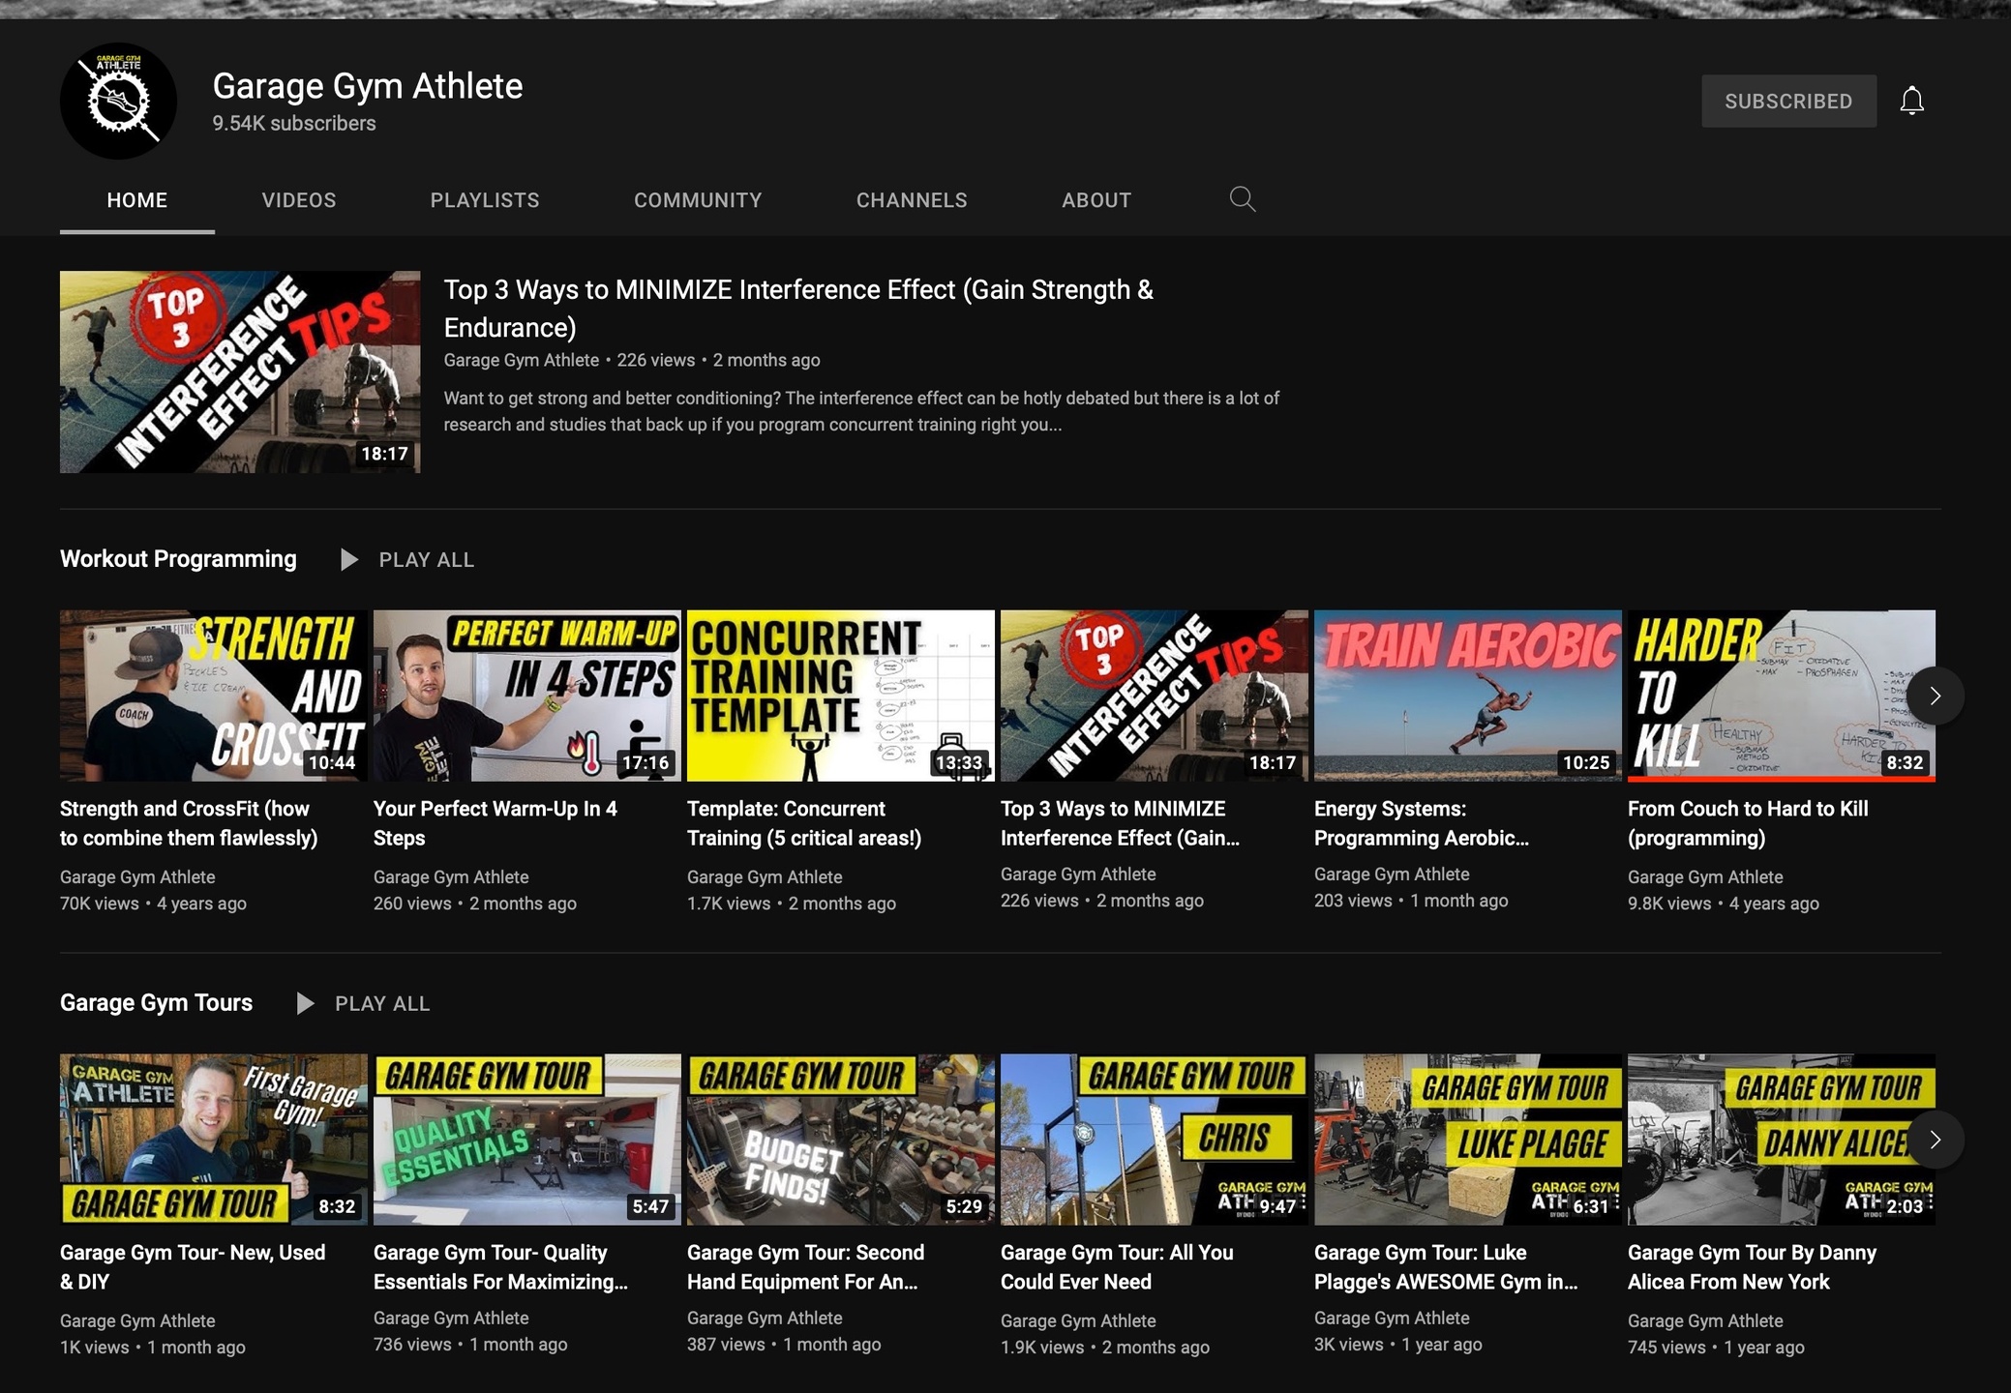The height and width of the screenshot is (1393, 2011).
Task: Open Workout Programming playlist title link
Action: (x=178, y=559)
